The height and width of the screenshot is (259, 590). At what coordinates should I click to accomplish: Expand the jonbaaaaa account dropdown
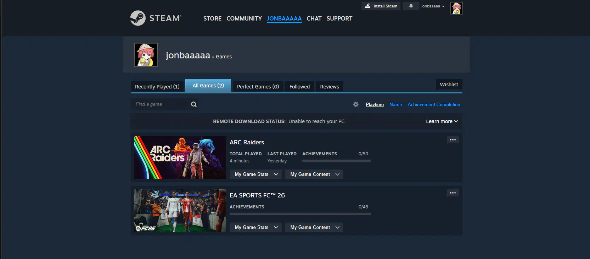pos(433,6)
